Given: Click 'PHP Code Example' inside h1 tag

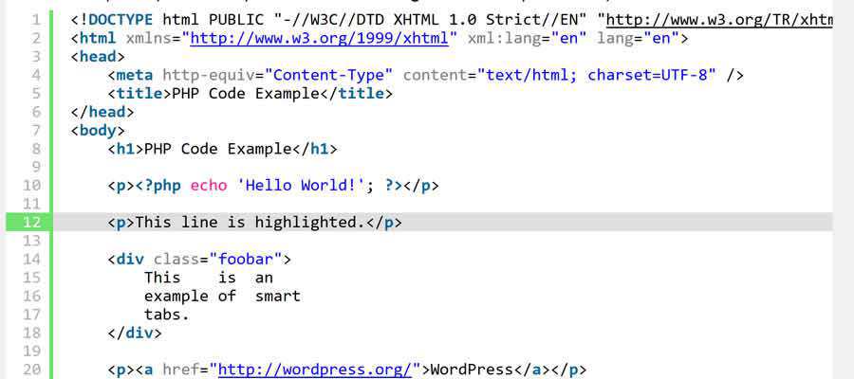Looking at the screenshot, I should pos(215,149).
